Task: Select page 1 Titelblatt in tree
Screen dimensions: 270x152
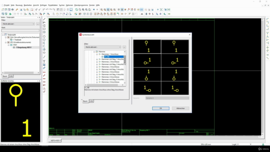Action: 17,40
